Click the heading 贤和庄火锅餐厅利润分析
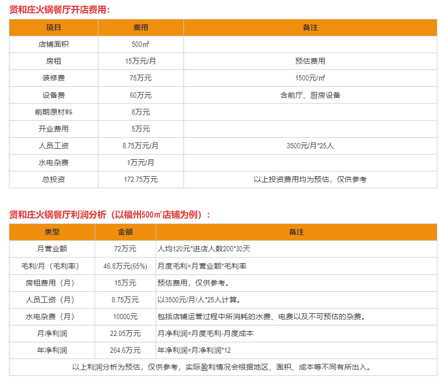The image size is (440, 378). coord(110,215)
